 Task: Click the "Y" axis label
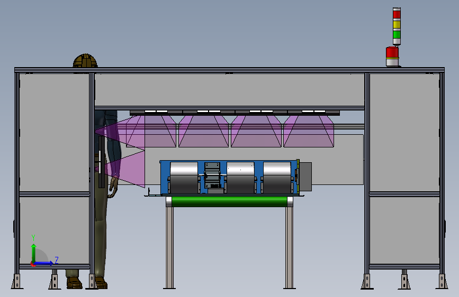click(33, 238)
